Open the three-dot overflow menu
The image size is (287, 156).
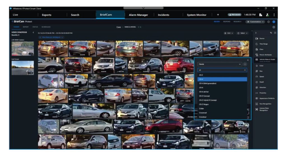point(274,15)
